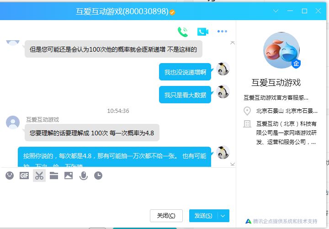This screenshot has width=329, height=229.
Task: Click the location pin icon in the profile panel
Action: pos(247,111)
